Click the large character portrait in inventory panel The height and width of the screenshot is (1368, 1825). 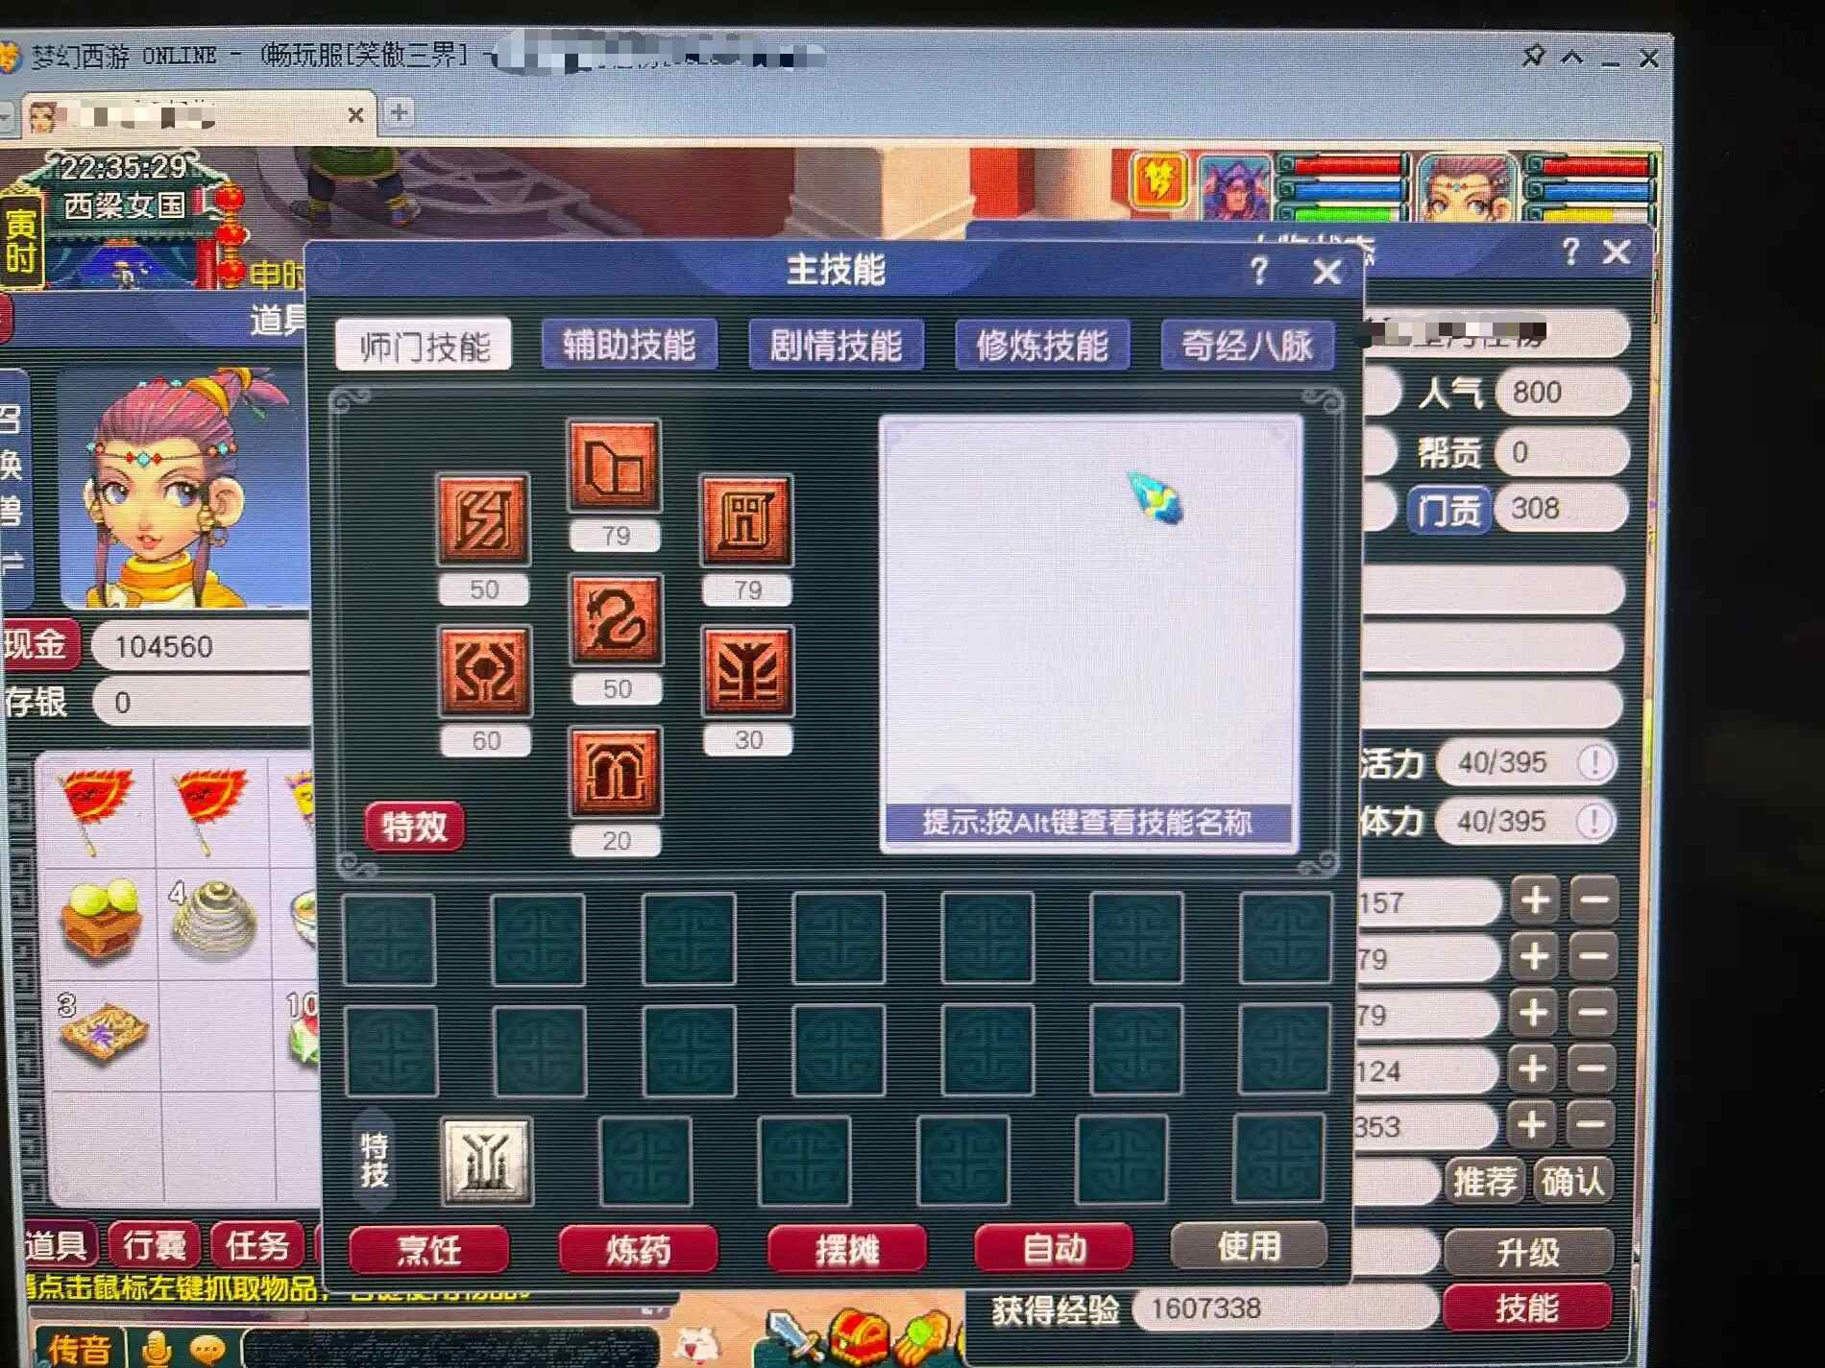pos(184,490)
